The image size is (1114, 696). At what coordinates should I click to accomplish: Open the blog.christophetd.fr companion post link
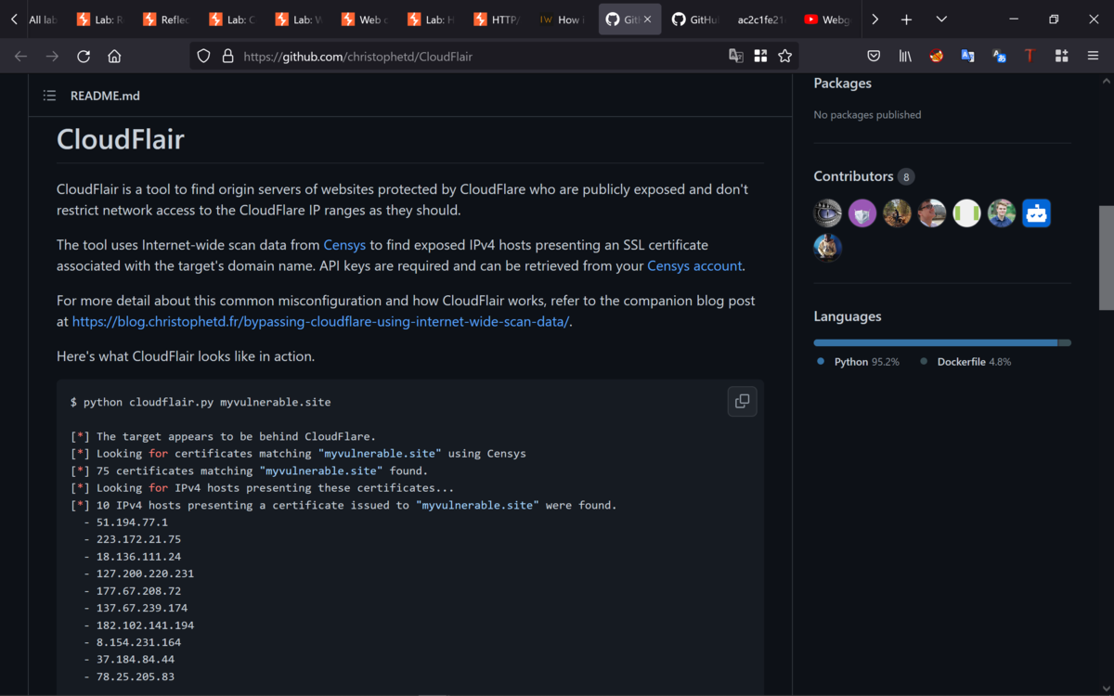coord(320,321)
